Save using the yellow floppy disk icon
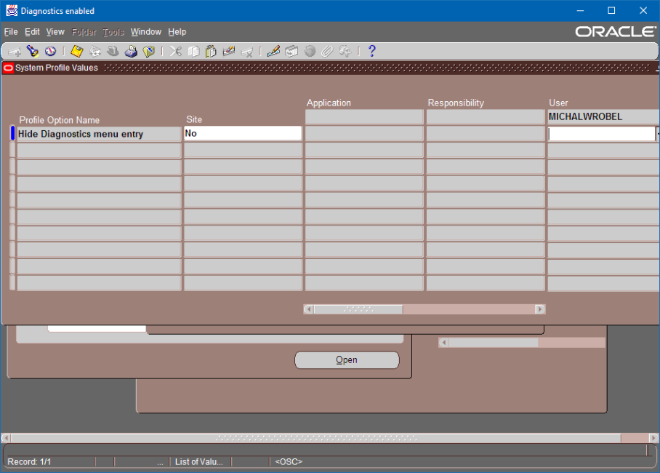The width and height of the screenshot is (660, 473). coord(76,51)
